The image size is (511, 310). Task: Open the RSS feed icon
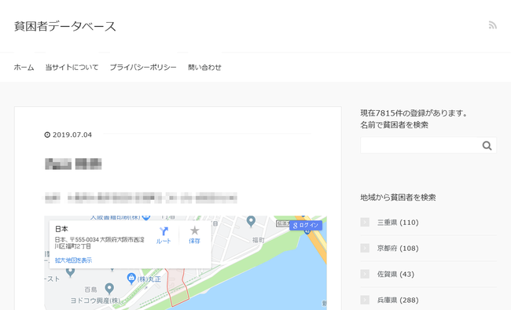pyautogui.click(x=492, y=25)
